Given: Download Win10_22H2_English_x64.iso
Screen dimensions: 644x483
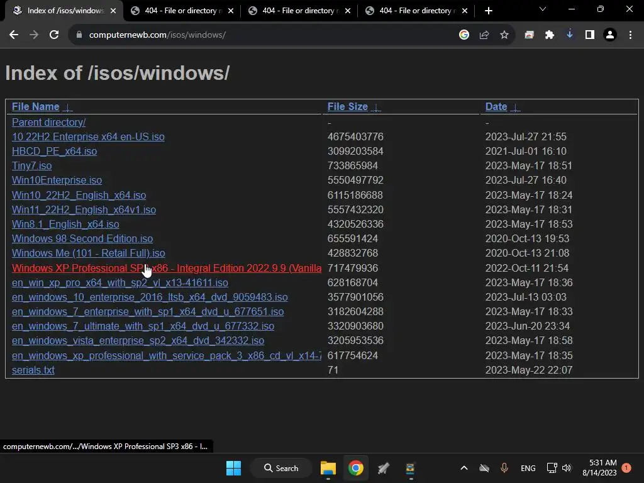Looking at the screenshot, I should coord(79,195).
